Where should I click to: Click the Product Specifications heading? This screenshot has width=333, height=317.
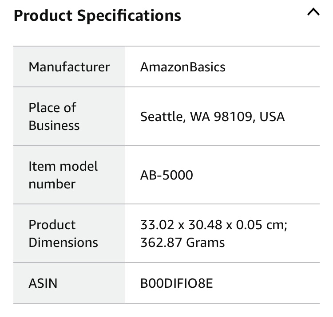[97, 16]
